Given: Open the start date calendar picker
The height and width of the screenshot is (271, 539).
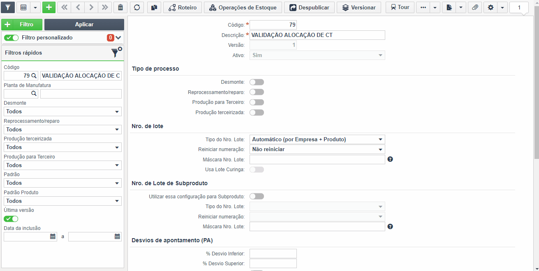Looking at the screenshot, I should coord(53,237).
